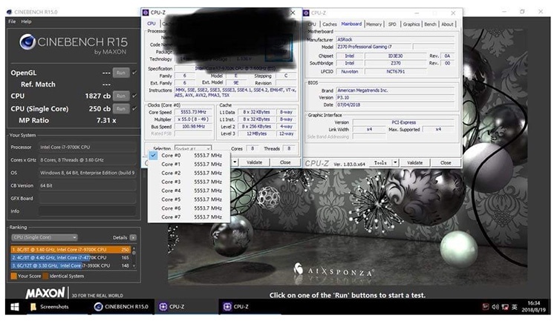Click Validate in the Mainboard CPU-Z window
The image size is (557, 321).
[x=414, y=163]
